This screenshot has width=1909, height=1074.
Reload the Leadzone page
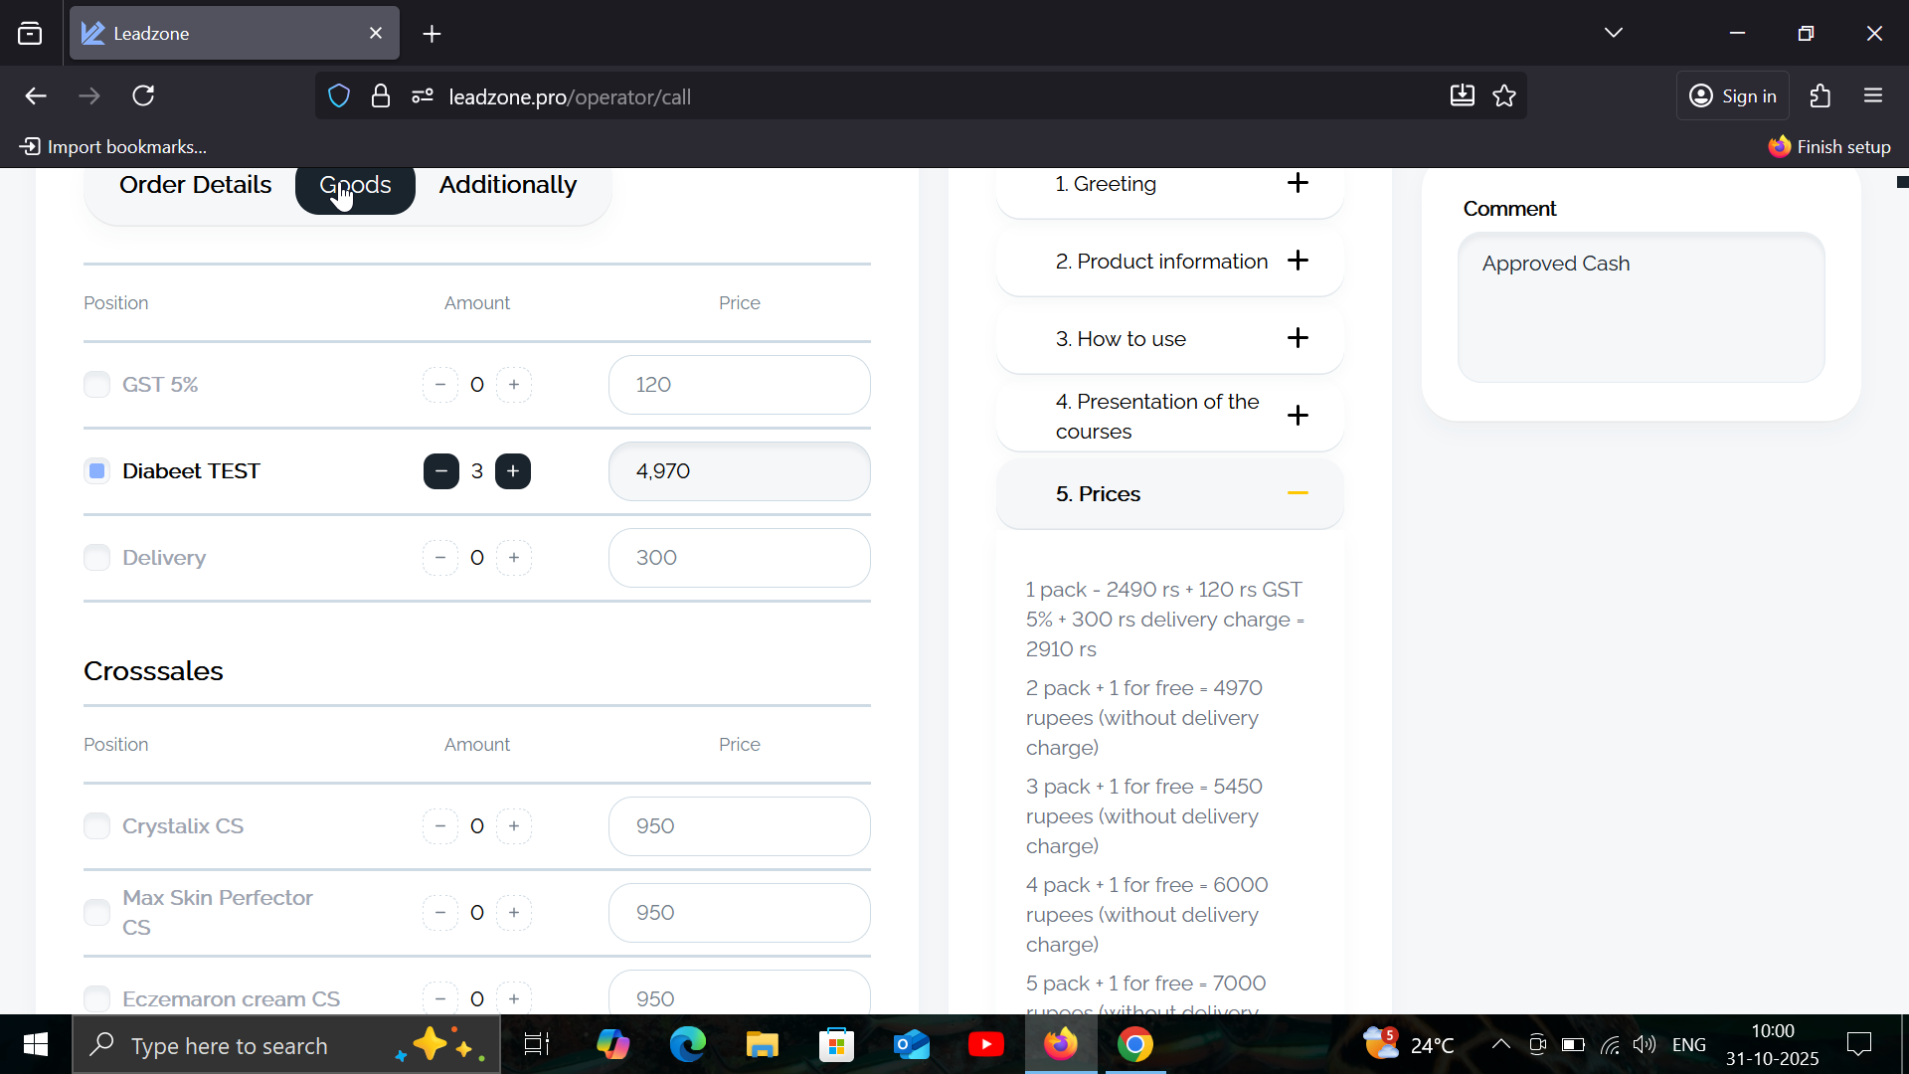(x=144, y=96)
